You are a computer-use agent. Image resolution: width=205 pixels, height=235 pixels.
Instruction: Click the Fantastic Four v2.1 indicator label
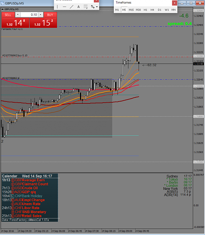pos(12,29)
